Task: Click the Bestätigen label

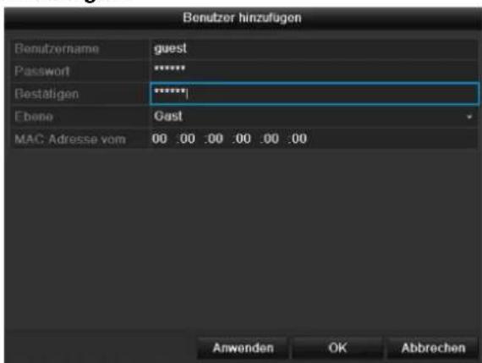Action: [47, 94]
